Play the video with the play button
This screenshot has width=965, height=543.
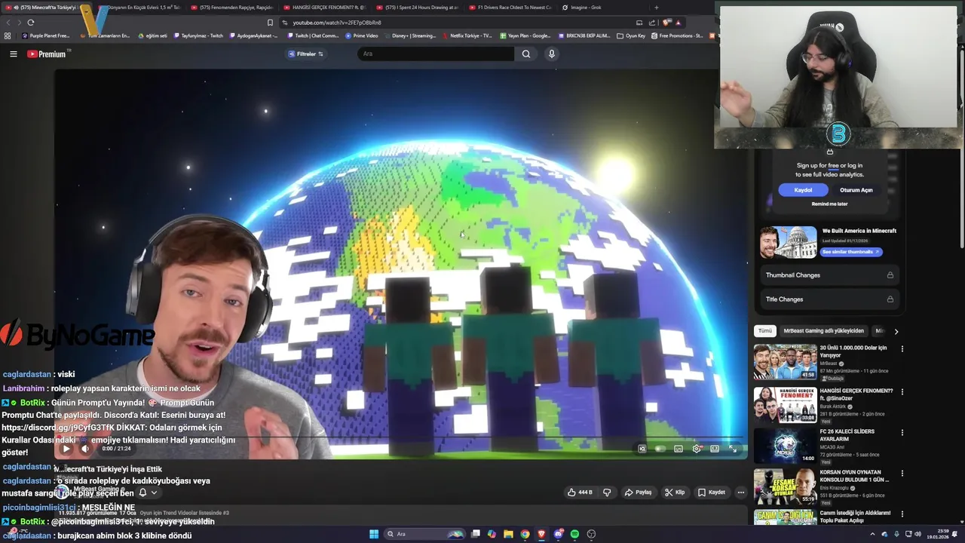coord(66,449)
